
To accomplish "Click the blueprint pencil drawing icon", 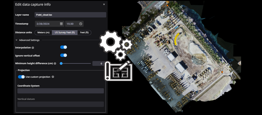I will 118,71.
